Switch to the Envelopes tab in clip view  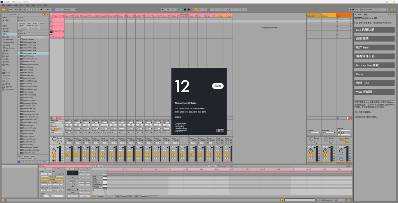(222, 166)
